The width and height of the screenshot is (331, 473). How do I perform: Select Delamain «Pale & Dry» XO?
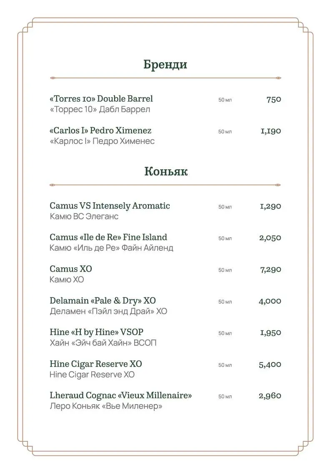pos(103,300)
